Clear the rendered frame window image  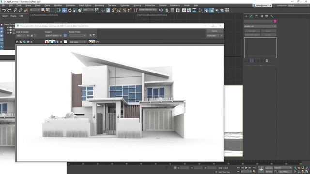31,42
